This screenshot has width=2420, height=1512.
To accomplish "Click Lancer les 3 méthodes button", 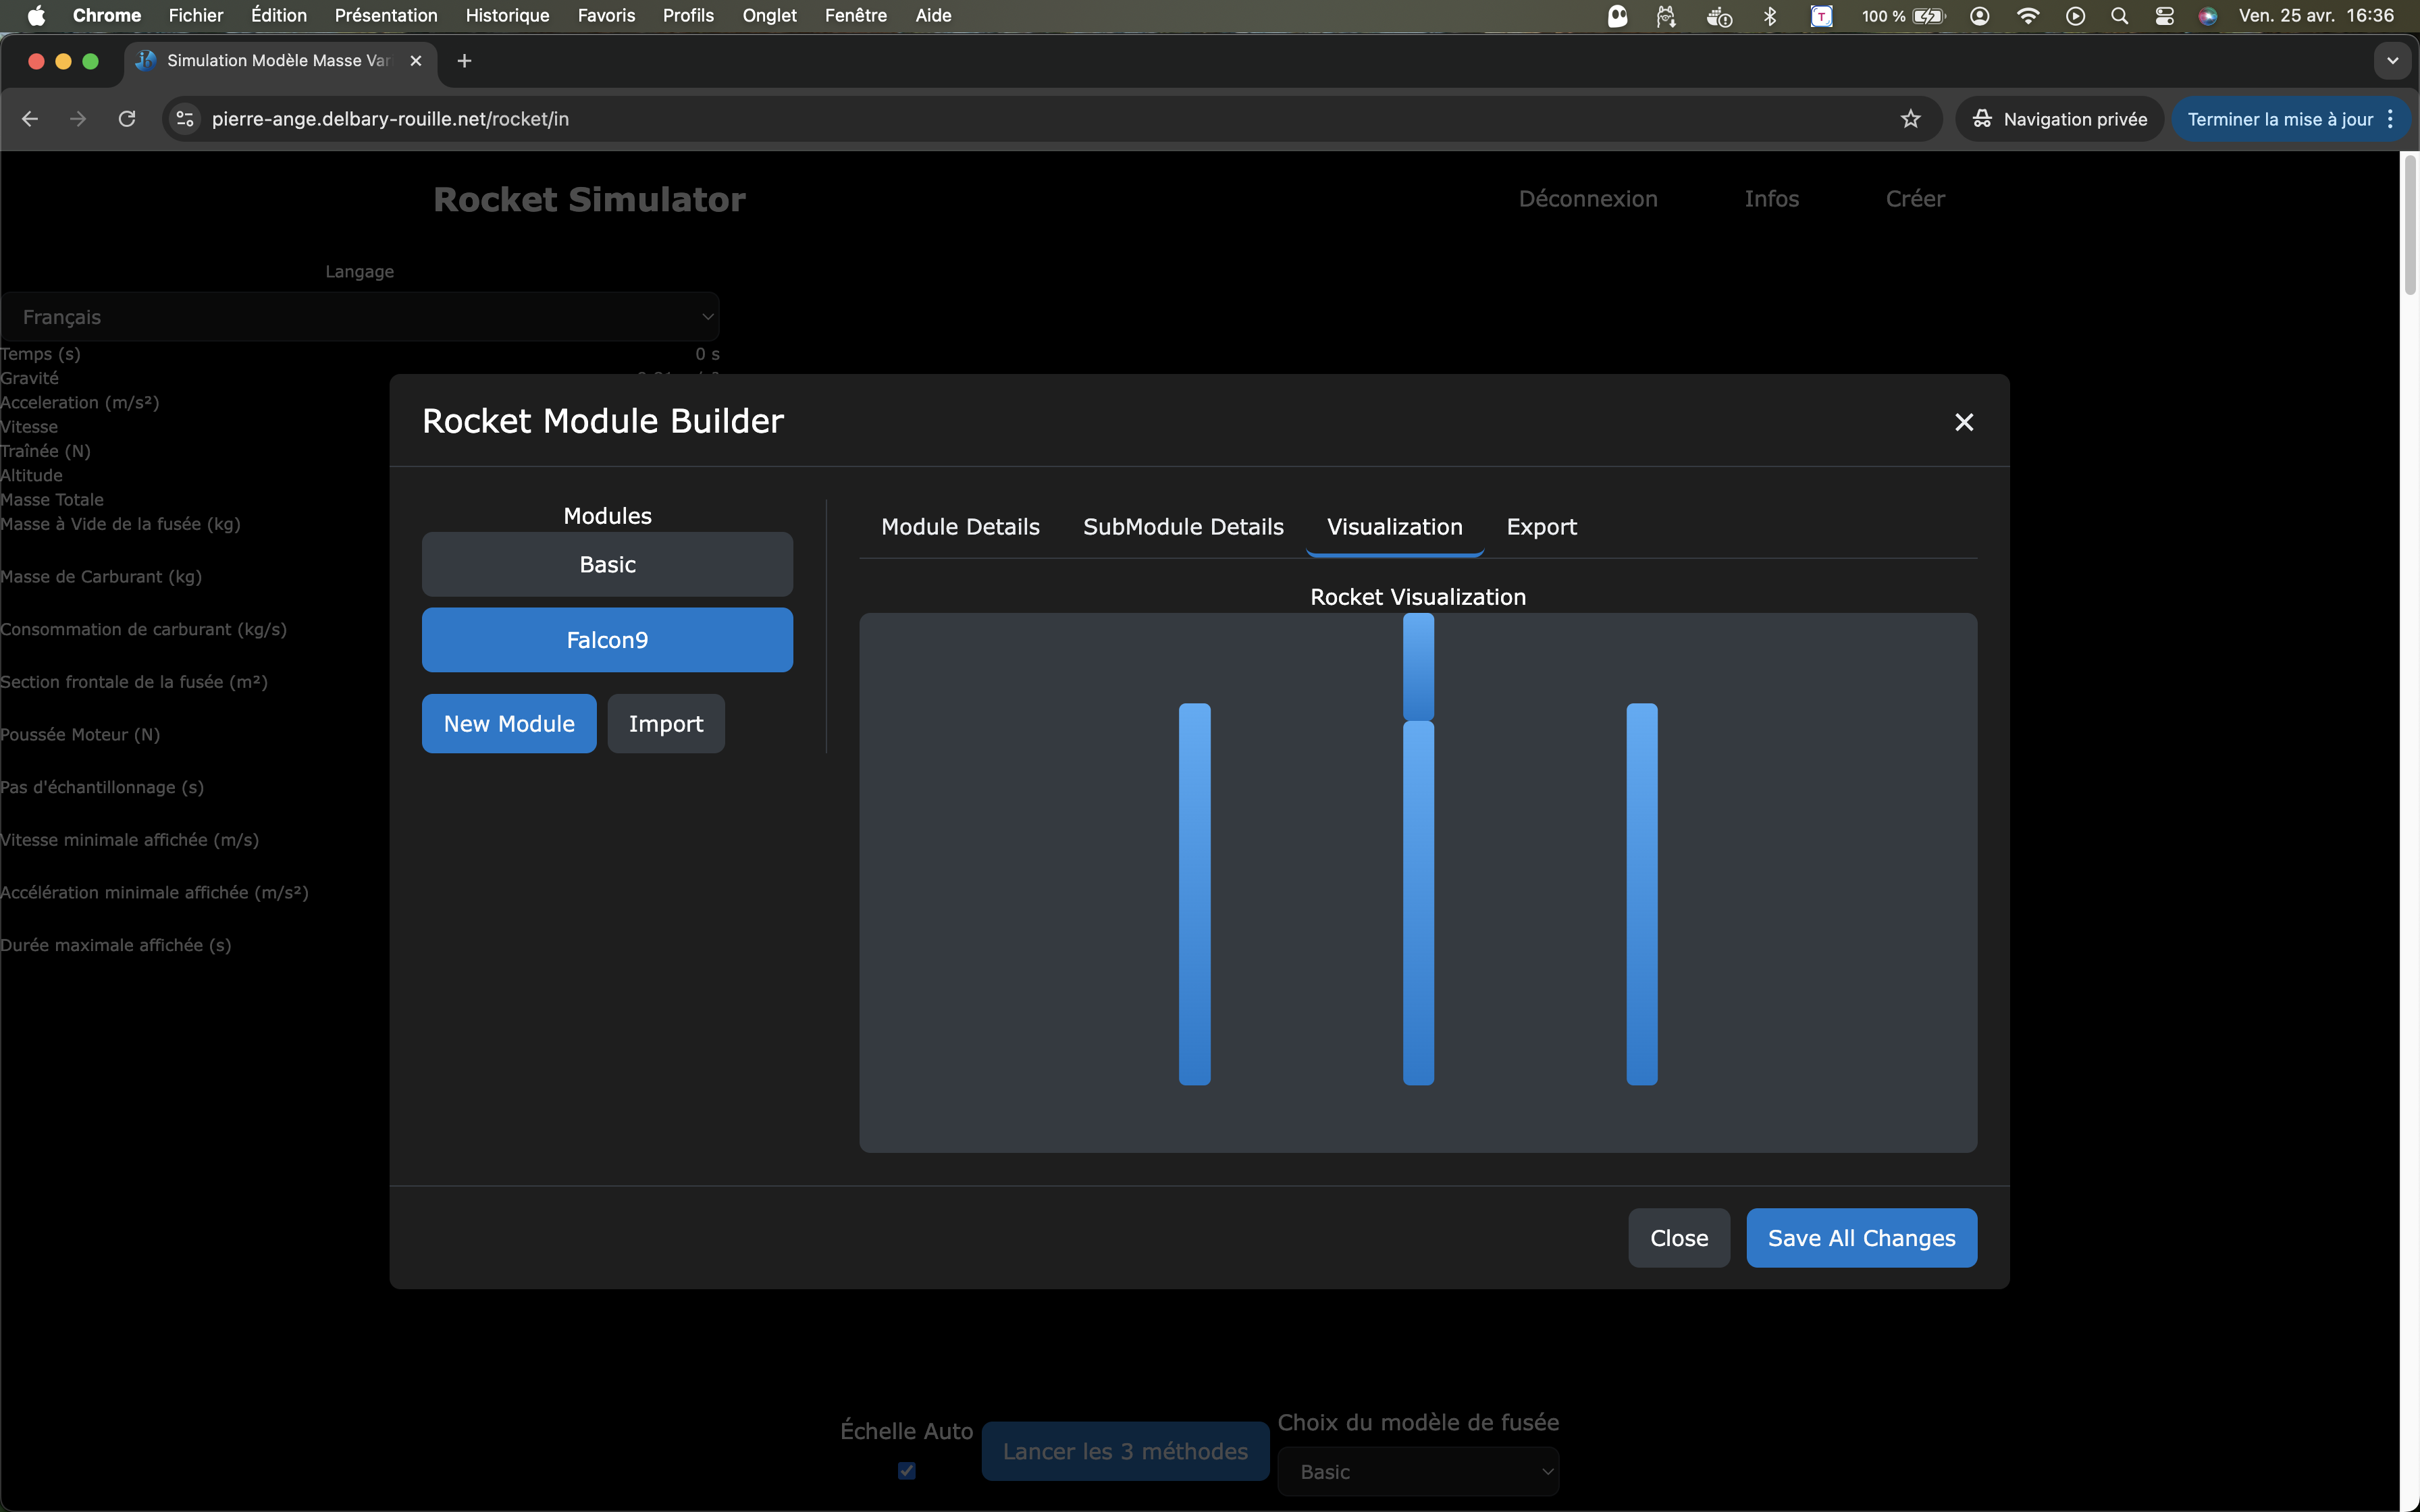I will 1125,1451.
